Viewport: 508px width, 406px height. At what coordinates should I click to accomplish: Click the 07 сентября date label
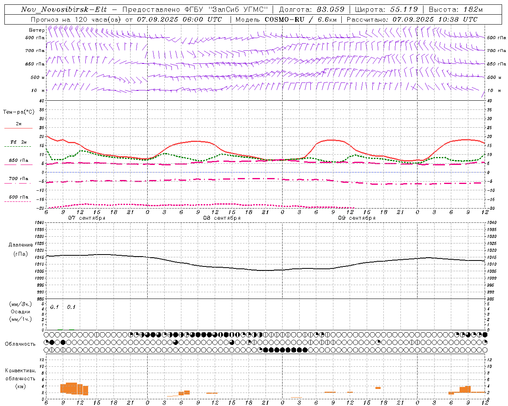(87, 218)
